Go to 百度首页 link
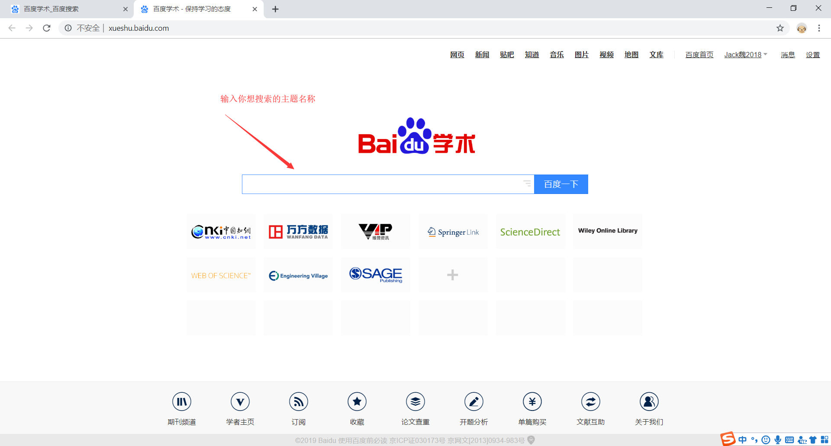 coord(699,55)
